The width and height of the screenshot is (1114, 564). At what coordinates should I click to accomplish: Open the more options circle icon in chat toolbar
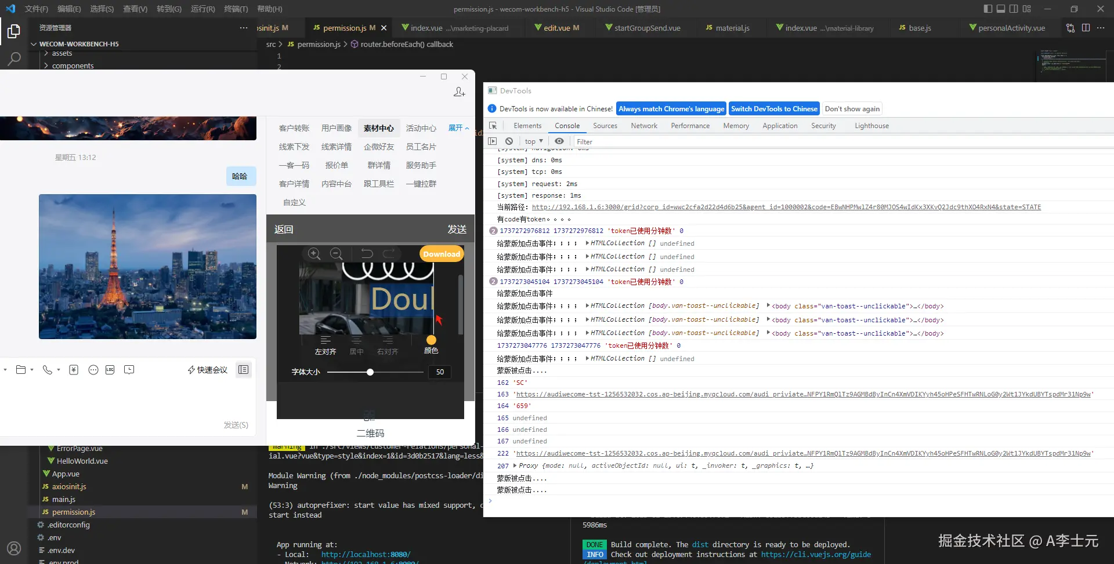point(93,370)
